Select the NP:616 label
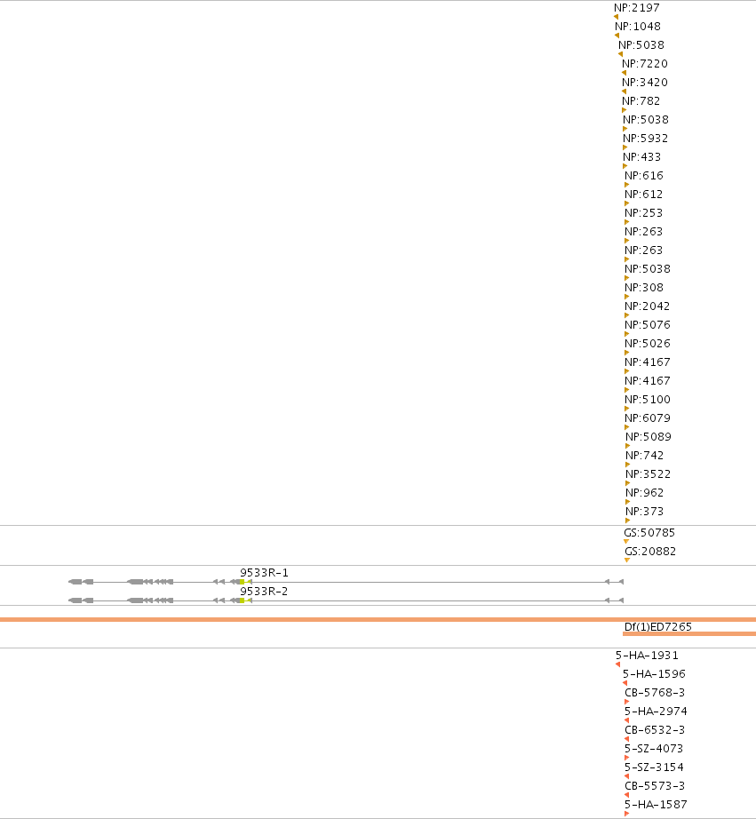The width and height of the screenshot is (756, 819). click(644, 176)
